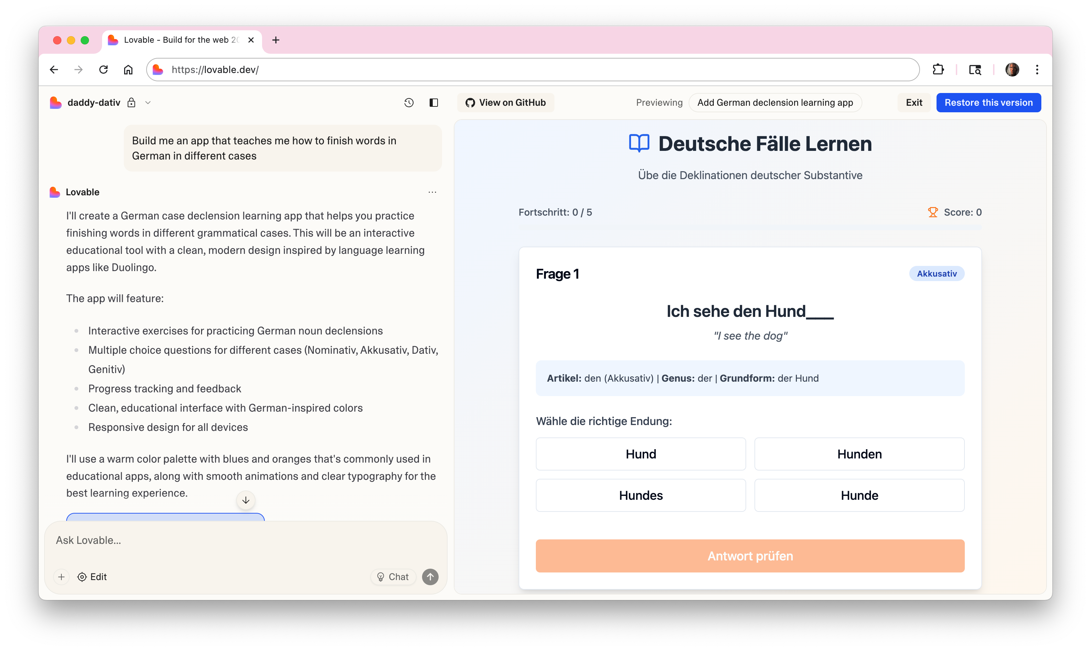This screenshot has height=651, width=1091.
Task: Open a new browser tab
Action: click(x=276, y=40)
